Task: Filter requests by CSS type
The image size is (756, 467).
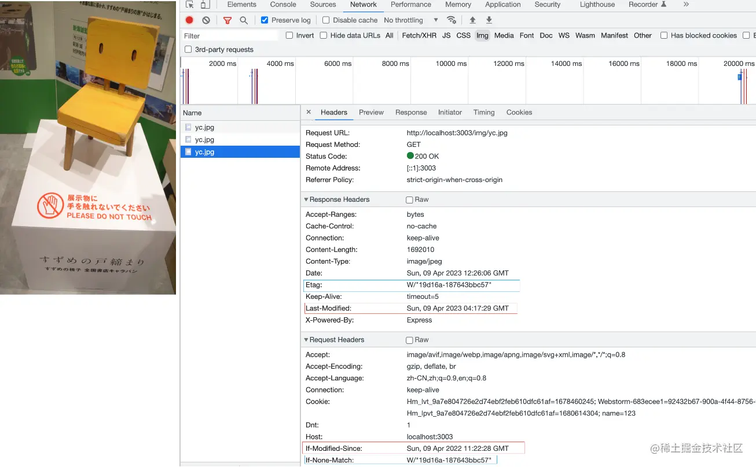Action: coord(464,35)
